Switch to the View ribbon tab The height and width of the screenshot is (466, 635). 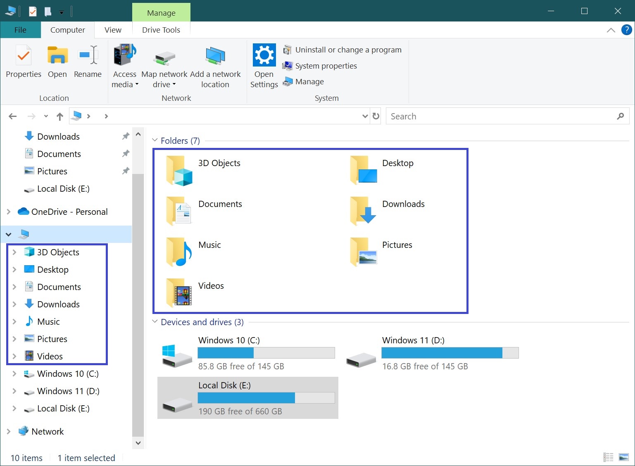(113, 30)
